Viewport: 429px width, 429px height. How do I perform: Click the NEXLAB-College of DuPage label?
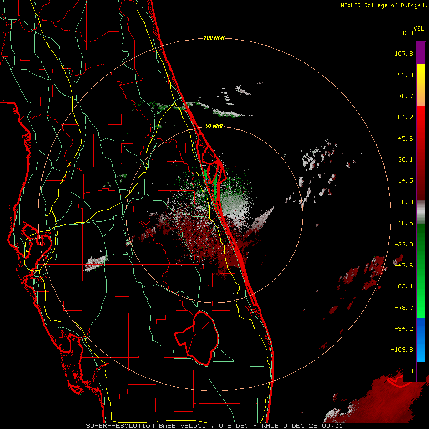380,5
